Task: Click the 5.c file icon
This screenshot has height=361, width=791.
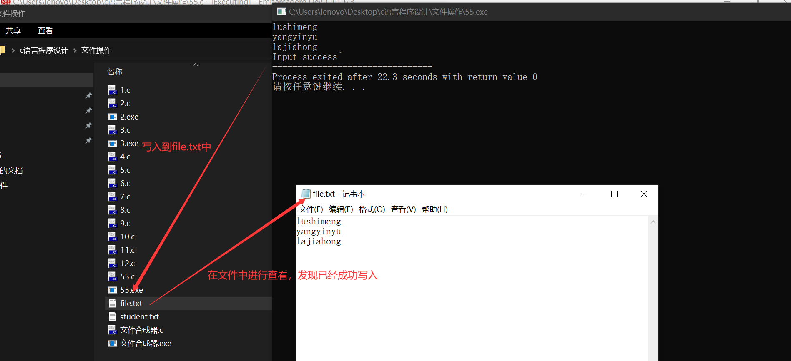Action: 112,170
